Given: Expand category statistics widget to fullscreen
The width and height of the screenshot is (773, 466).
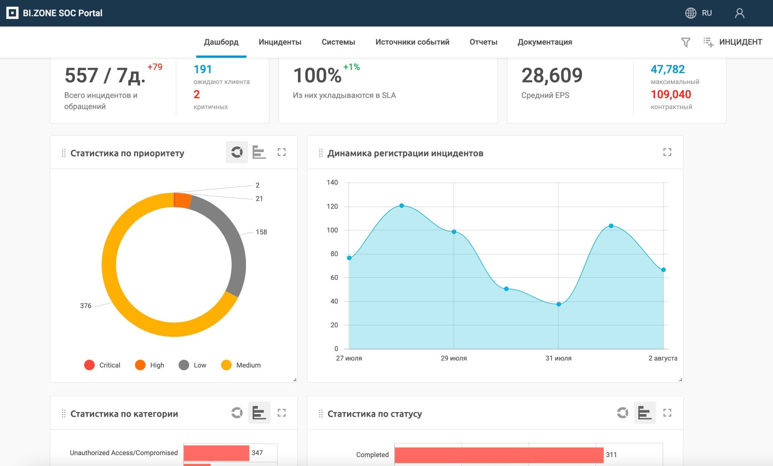Looking at the screenshot, I should 281,413.
